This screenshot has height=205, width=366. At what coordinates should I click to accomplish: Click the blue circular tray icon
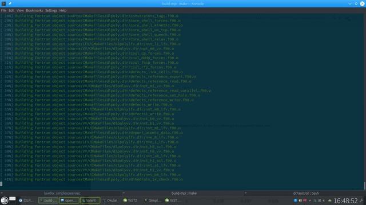tap(295, 200)
